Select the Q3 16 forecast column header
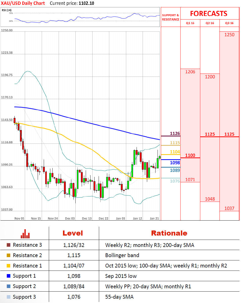The image size is (241, 303). click(229, 23)
